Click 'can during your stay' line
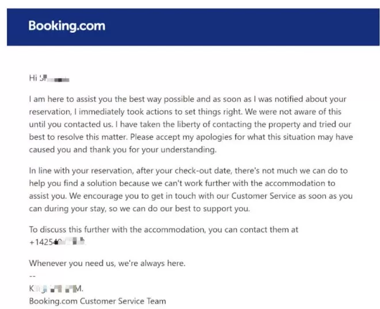380x309 pixels. 139,208
